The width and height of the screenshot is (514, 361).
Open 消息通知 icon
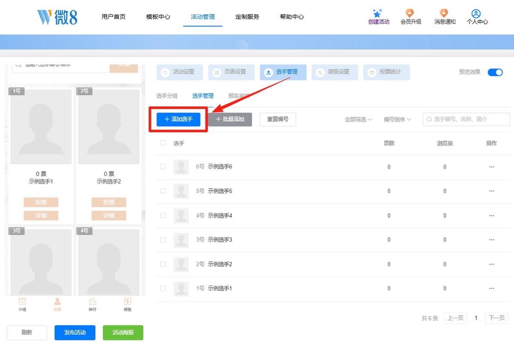[444, 13]
